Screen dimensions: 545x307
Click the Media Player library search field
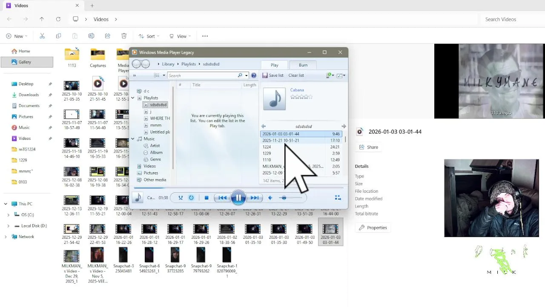[x=202, y=75]
